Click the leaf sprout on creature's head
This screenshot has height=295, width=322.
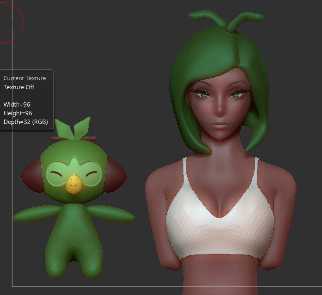[x=75, y=128]
